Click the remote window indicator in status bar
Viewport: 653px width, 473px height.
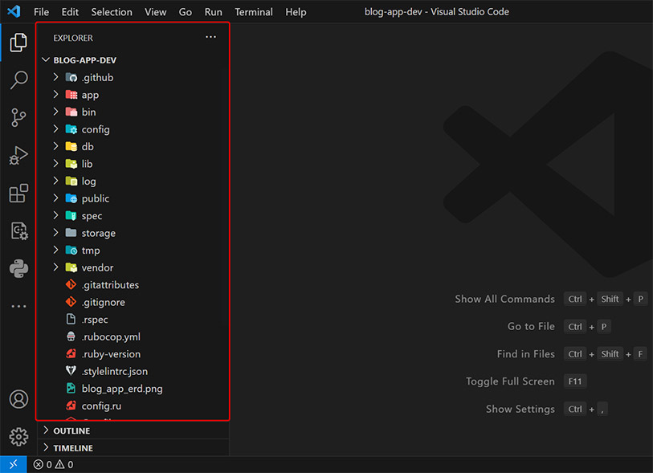pos(13,464)
